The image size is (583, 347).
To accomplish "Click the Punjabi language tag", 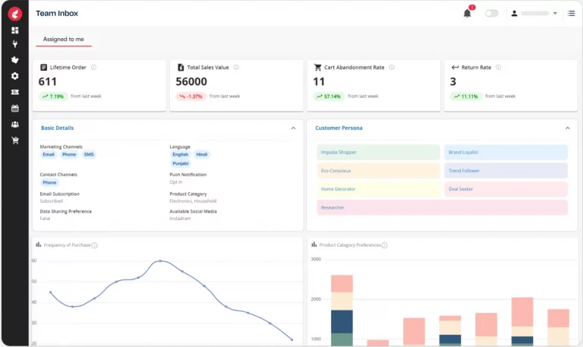I will click(181, 163).
